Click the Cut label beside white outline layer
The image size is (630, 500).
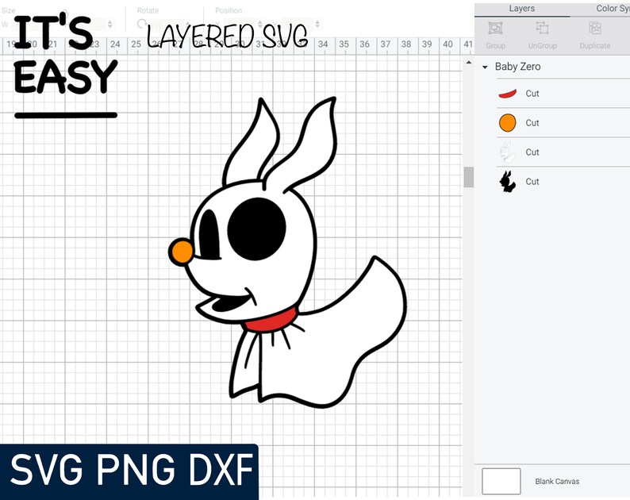(x=532, y=152)
